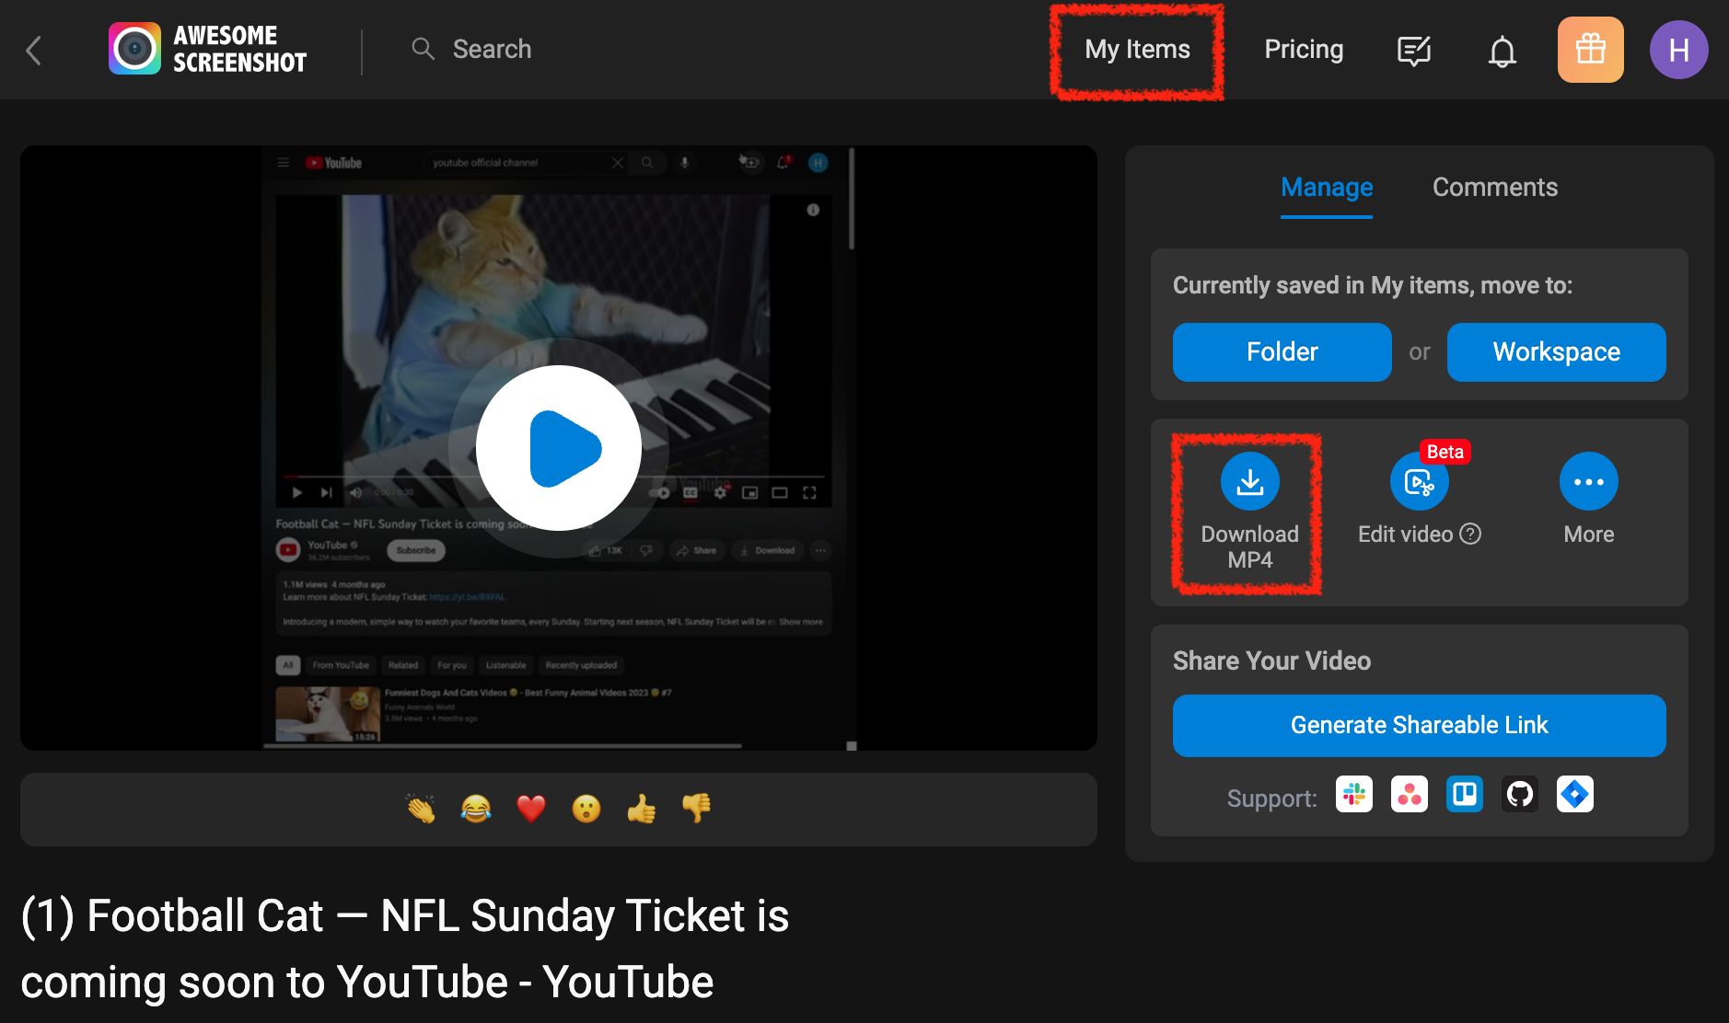React with laughing tears emoji
1729x1023 pixels.
(476, 809)
